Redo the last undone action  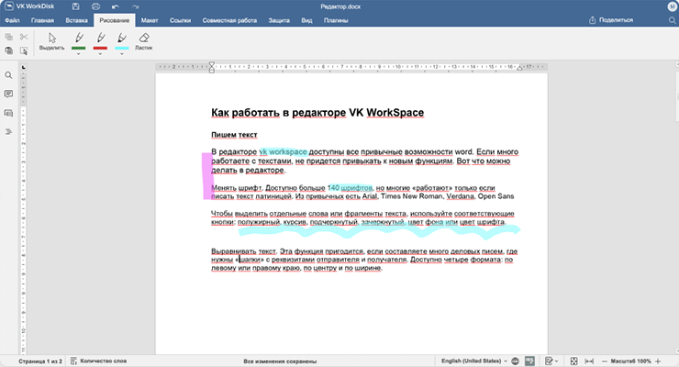coord(136,6)
